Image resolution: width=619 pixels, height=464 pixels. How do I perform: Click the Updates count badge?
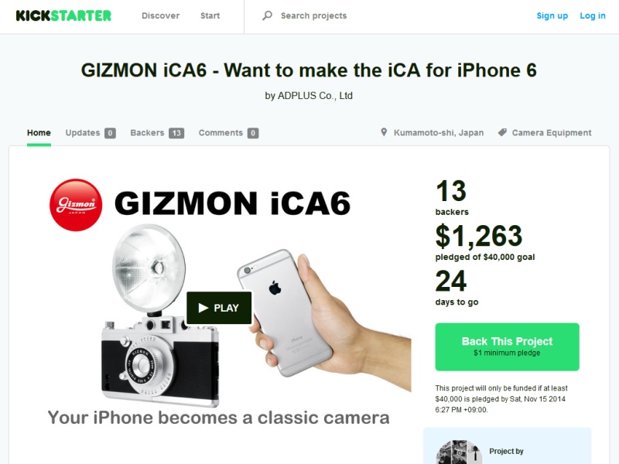(x=110, y=133)
